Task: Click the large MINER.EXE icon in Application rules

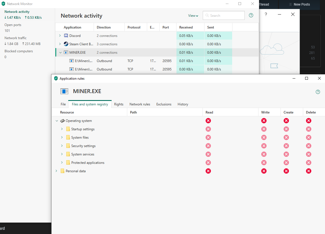Action: coord(64,91)
